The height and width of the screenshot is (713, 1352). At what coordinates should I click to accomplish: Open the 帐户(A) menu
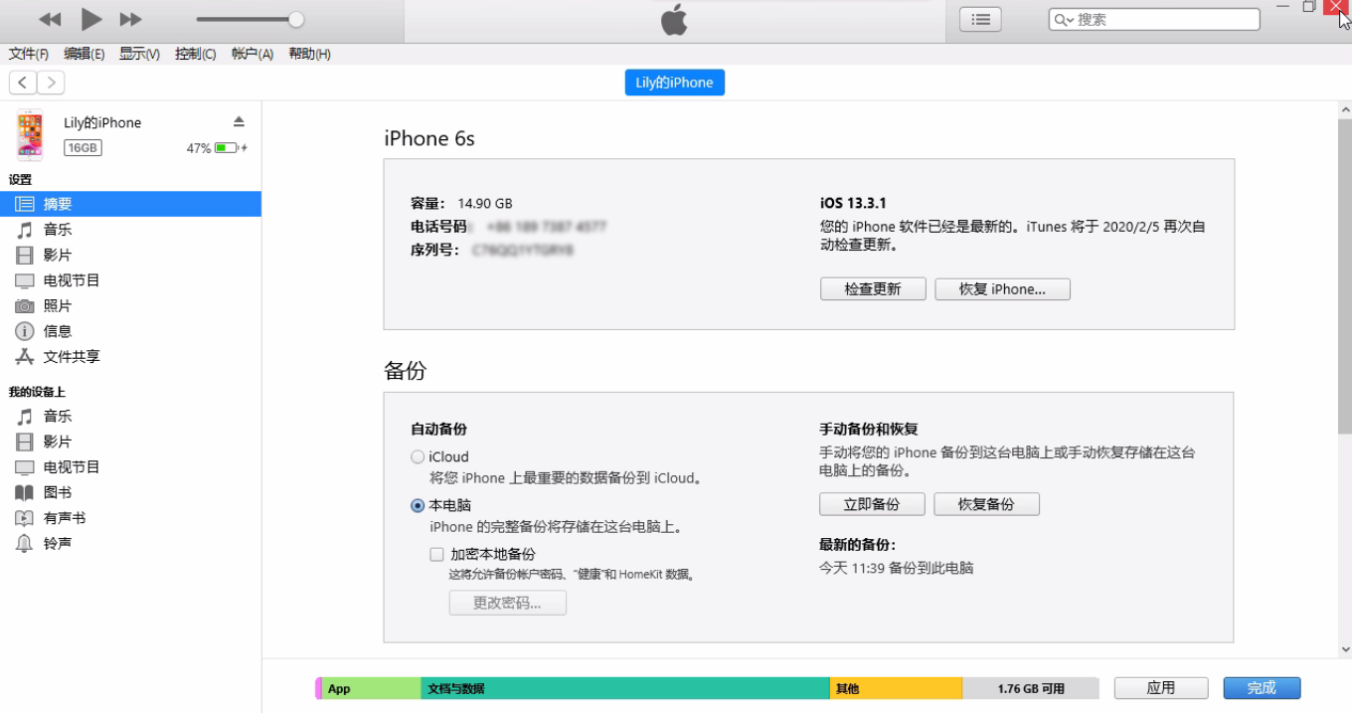click(253, 54)
